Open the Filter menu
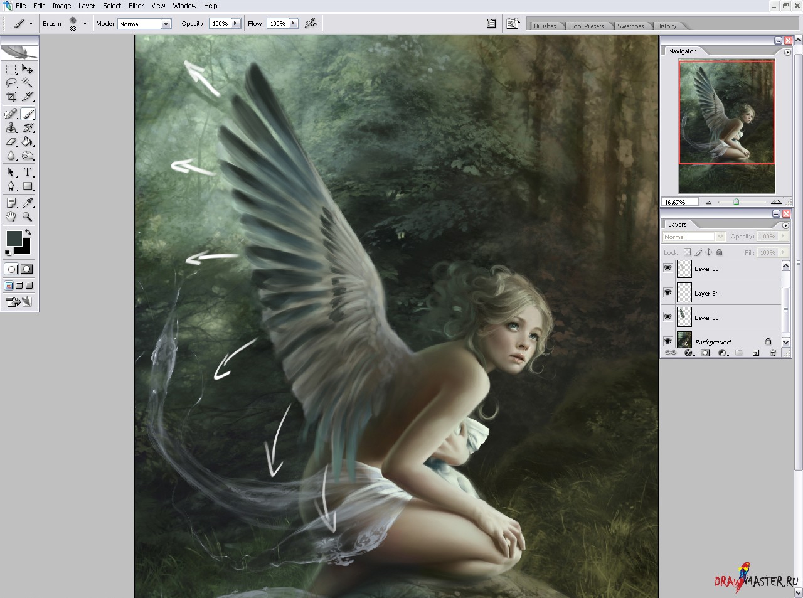The width and height of the screenshot is (803, 598). [136, 6]
